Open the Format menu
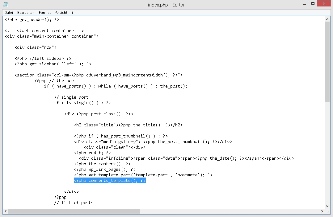Image resolution: width=333 pixels, height=217 pixels. click(45, 13)
